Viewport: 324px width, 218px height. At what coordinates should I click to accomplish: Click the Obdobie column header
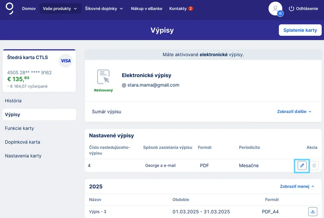[181, 199]
